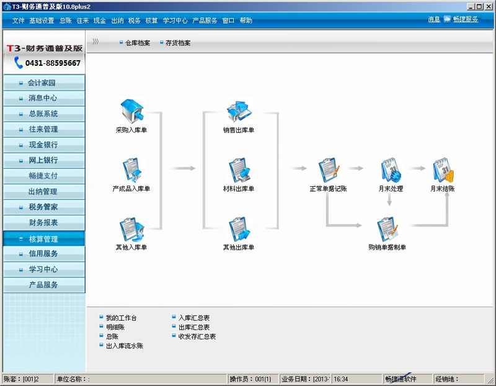
Task: Expand the 总账系统 sidebar section
Action: (43, 114)
